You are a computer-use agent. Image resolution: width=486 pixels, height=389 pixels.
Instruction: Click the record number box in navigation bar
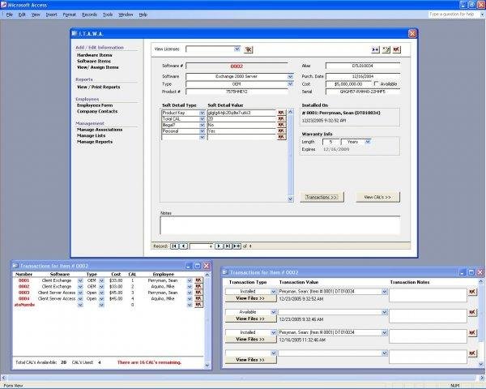point(201,246)
